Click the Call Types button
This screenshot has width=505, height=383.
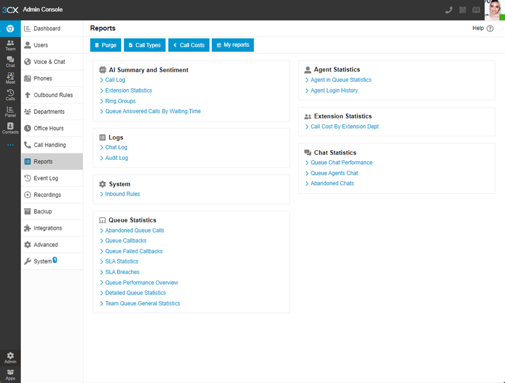145,45
